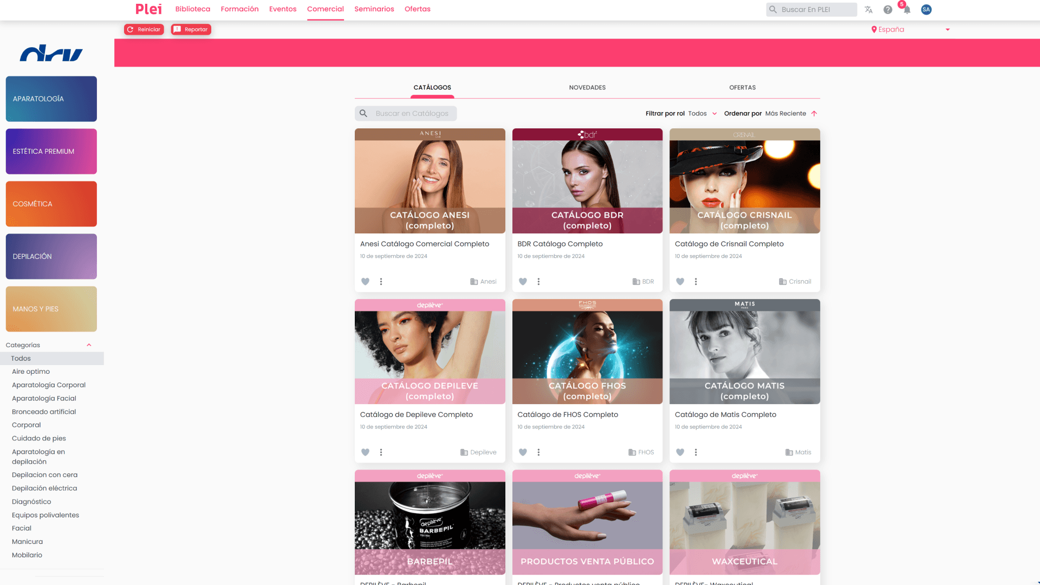Open the SA user avatar menu
Image resolution: width=1040 pixels, height=585 pixels.
pos(926,10)
